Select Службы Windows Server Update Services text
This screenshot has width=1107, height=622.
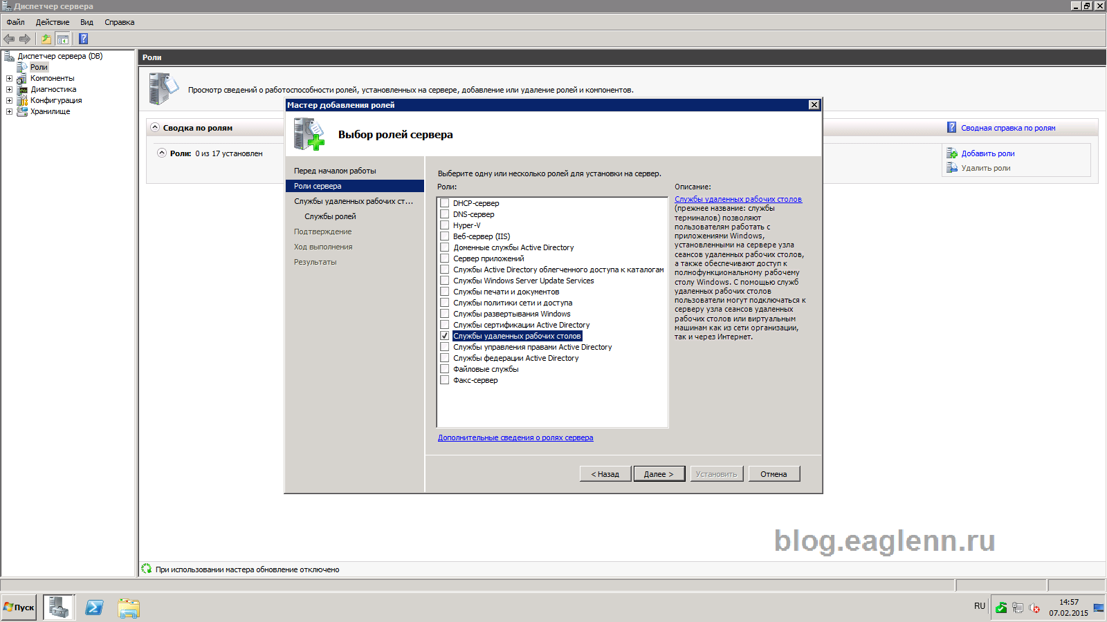524,281
